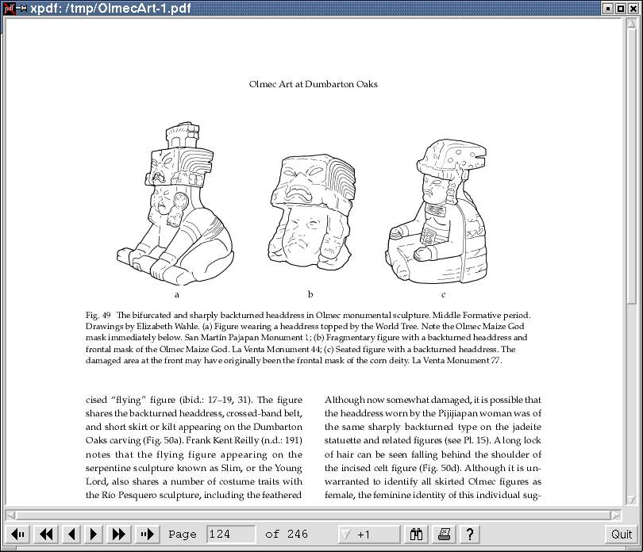Go to the last page of the document
643x552 pixels.
click(x=147, y=534)
